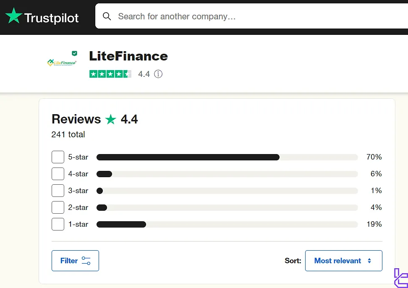Click the LiteFinance company logo
Viewport: 408px width, 288px height.
pos(62,63)
